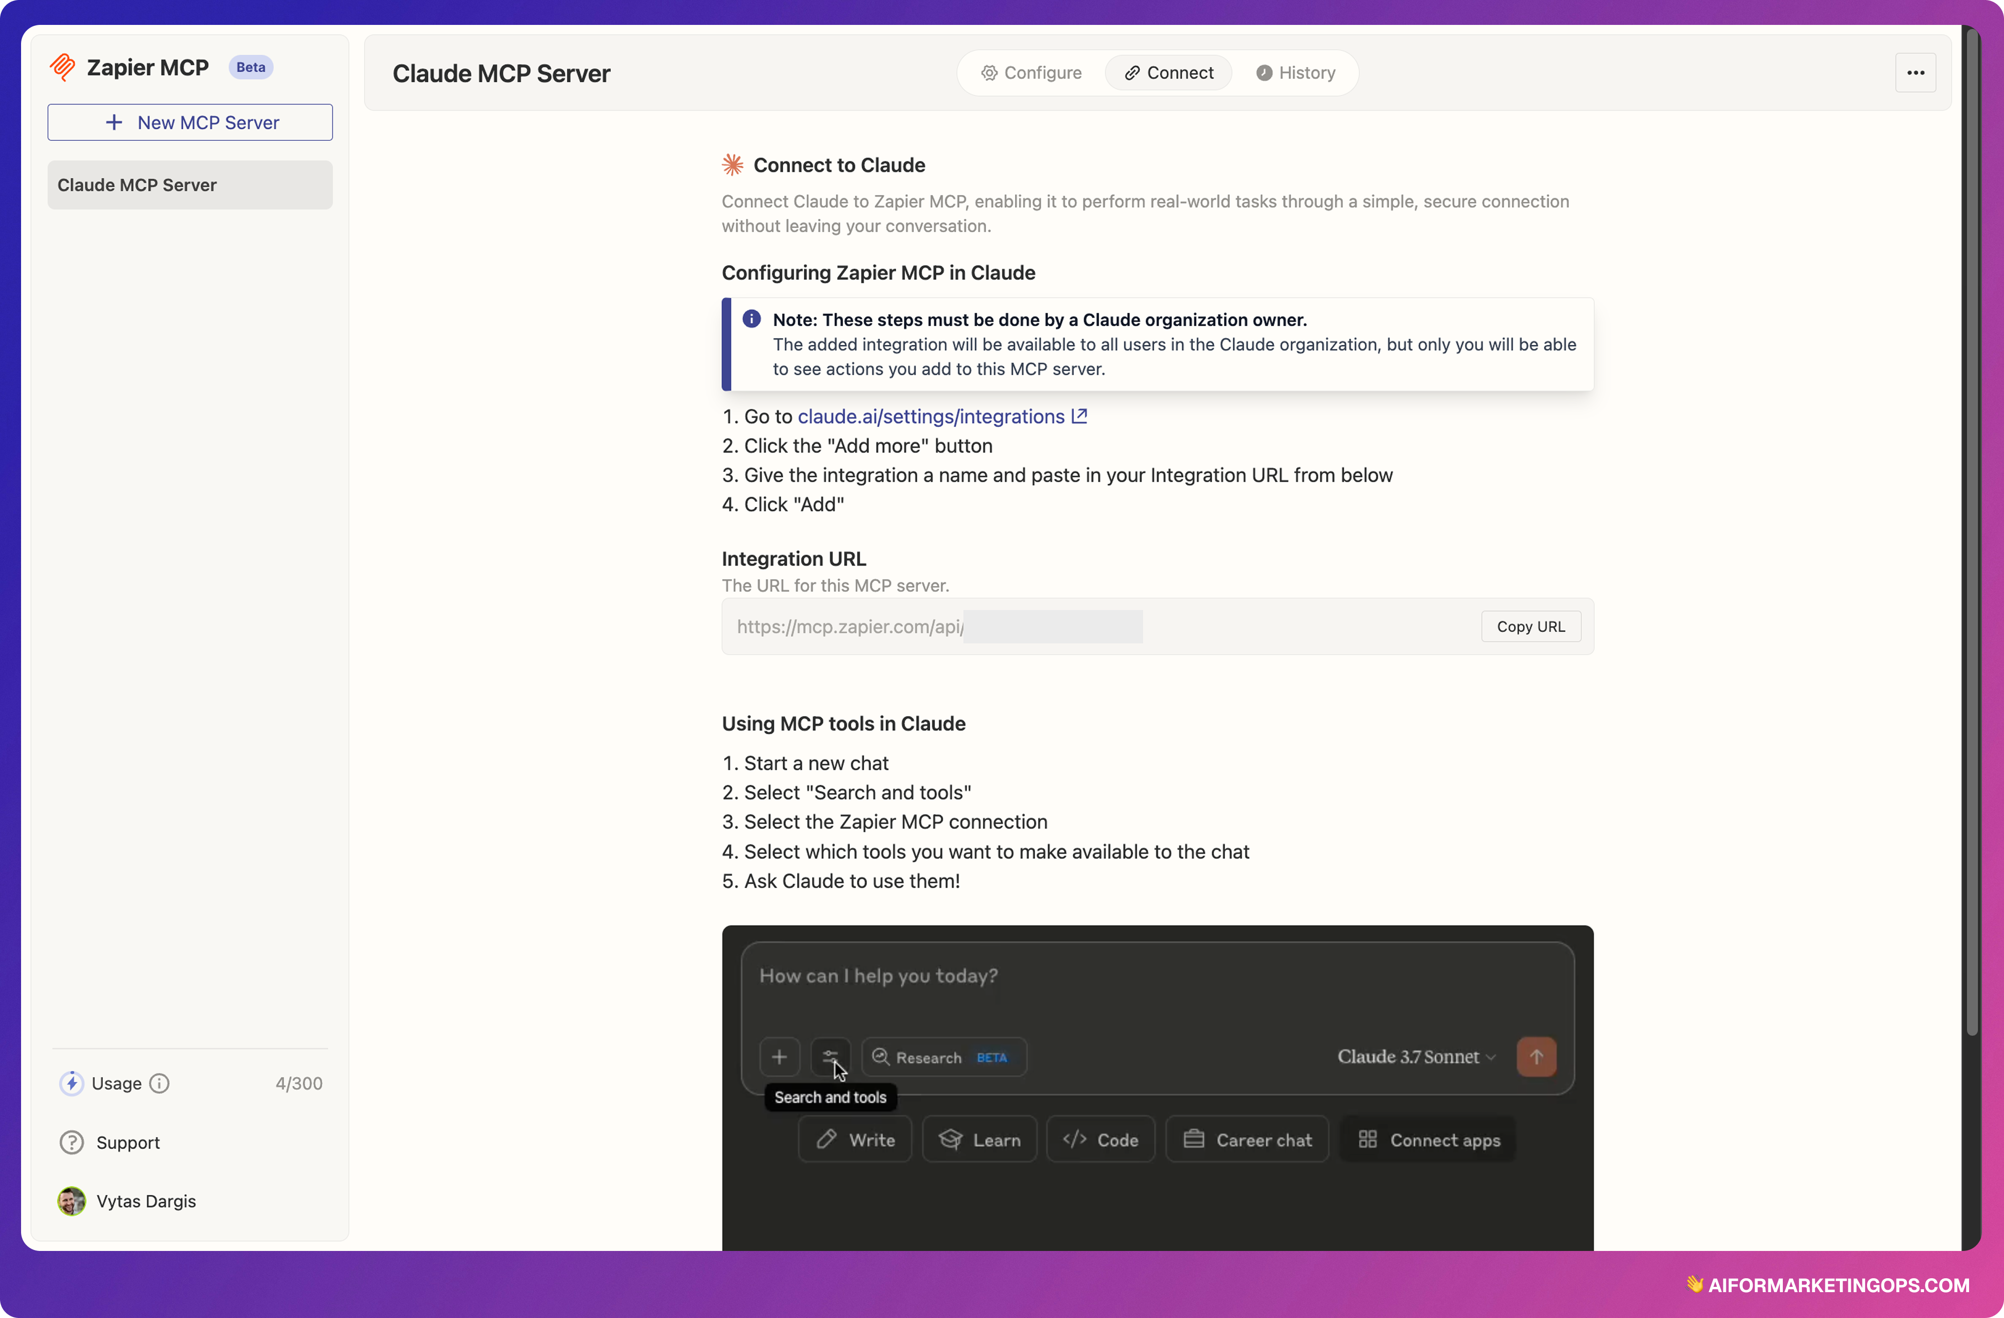
Task: Click the Code suggestion chip
Action: [1101, 1140]
